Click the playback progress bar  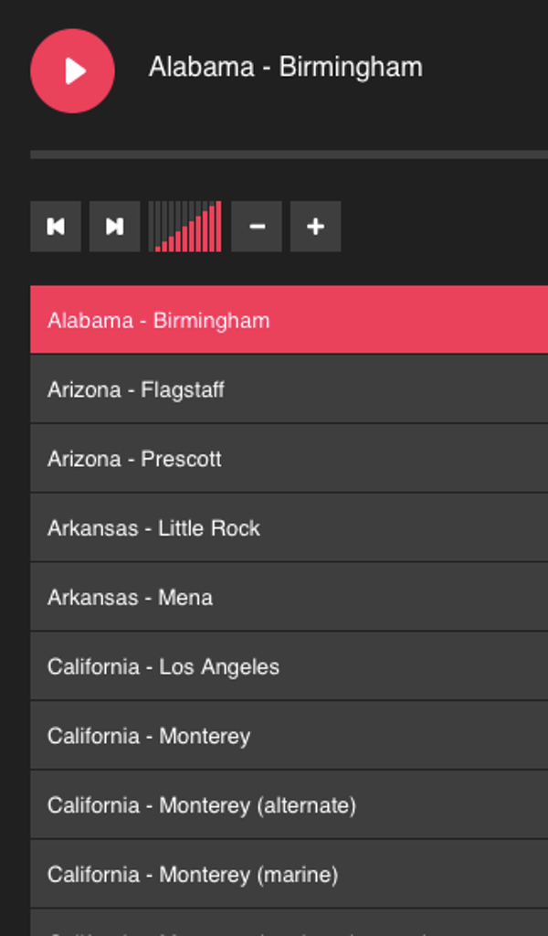[289, 154]
